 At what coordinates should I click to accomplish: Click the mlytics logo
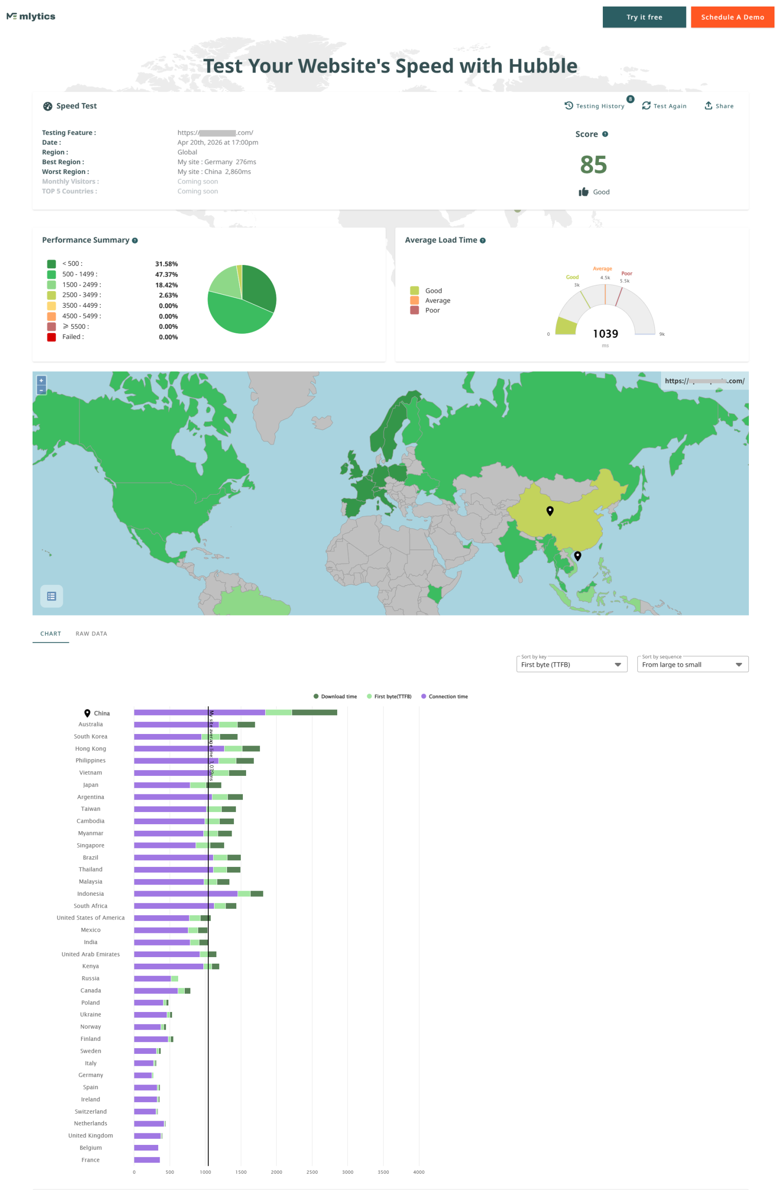[31, 16]
